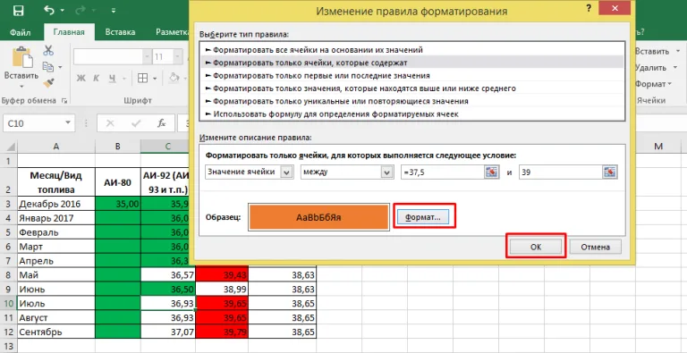This screenshot has width=687, height=353.
Task: Click the 39 value field
Action: 560,172
